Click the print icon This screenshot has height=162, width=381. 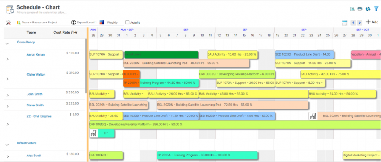(x=360, y=9)
